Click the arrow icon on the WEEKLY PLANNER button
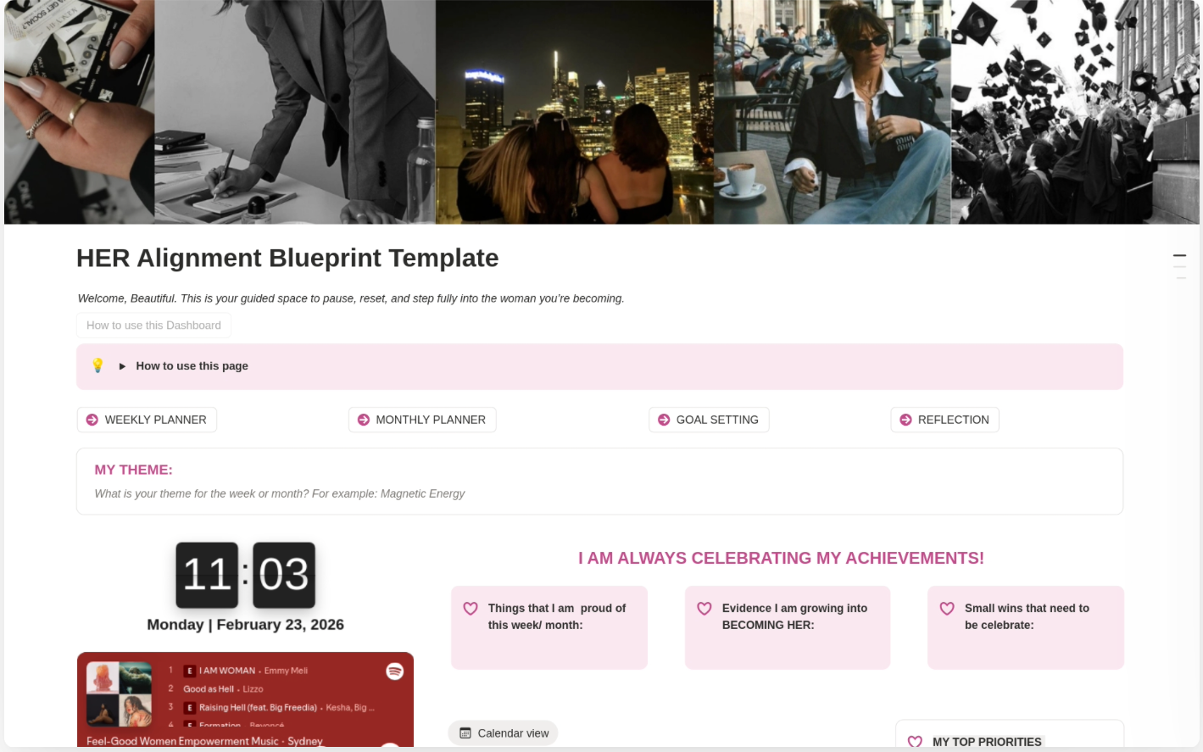1203x752 pixels. tap(92, 419)
